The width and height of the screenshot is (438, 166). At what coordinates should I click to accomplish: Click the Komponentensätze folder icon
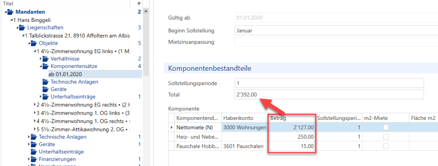coord(45,66)
